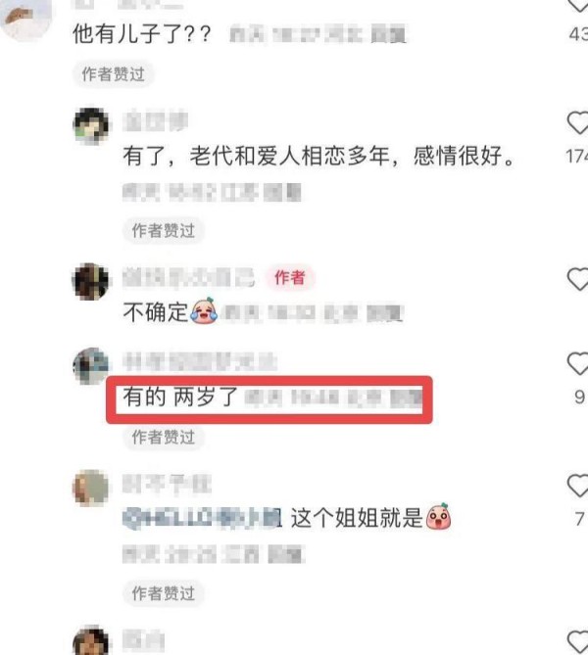Image resolution: width=588 pixels, height=655 pixels.
Task: Open the blurred username above "有了，老代和爱人"
Action: (155, 121)
